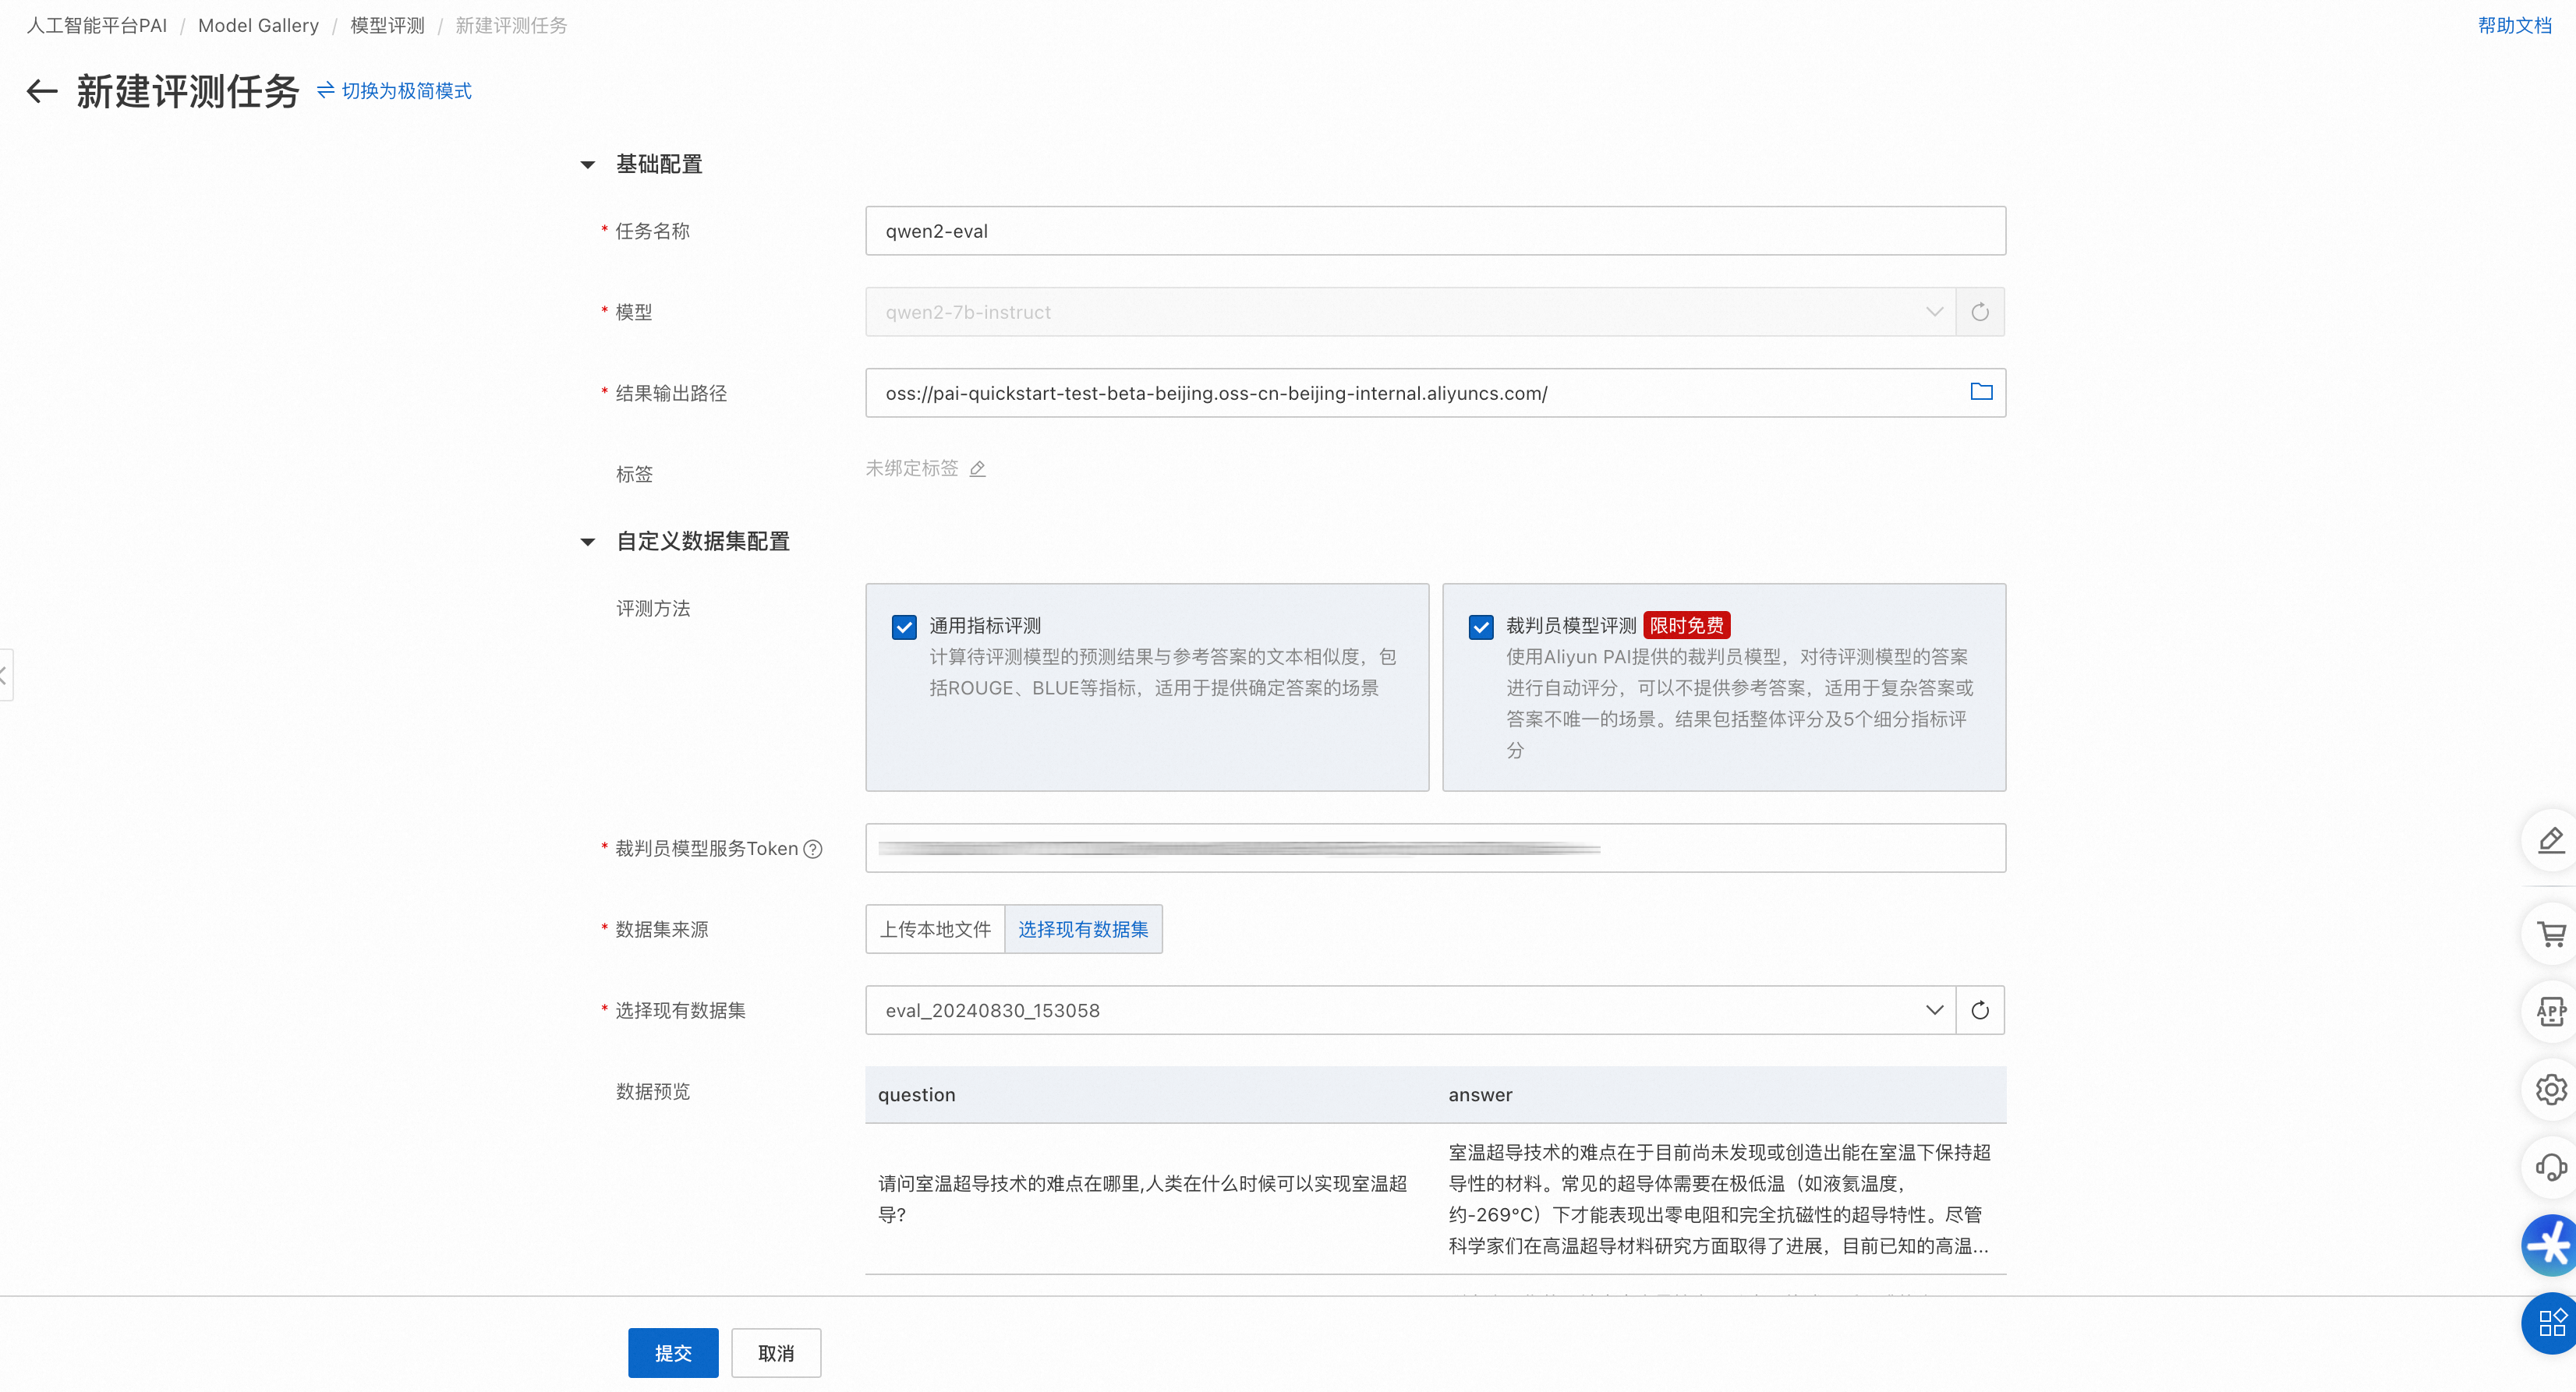Screen dimensions: 2576x1392
Task: Open the feedback edit floating icon
Action: (2551, 840)
